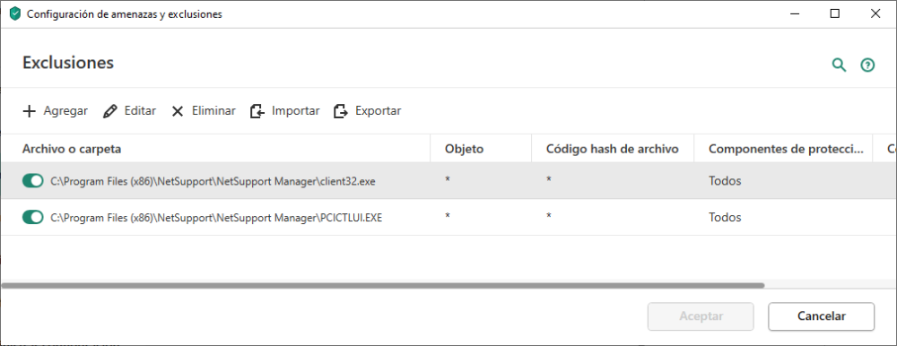The image size is (897, 346).
Task: Click the Kaspersky shield icon in title bar
Action: 15,14
